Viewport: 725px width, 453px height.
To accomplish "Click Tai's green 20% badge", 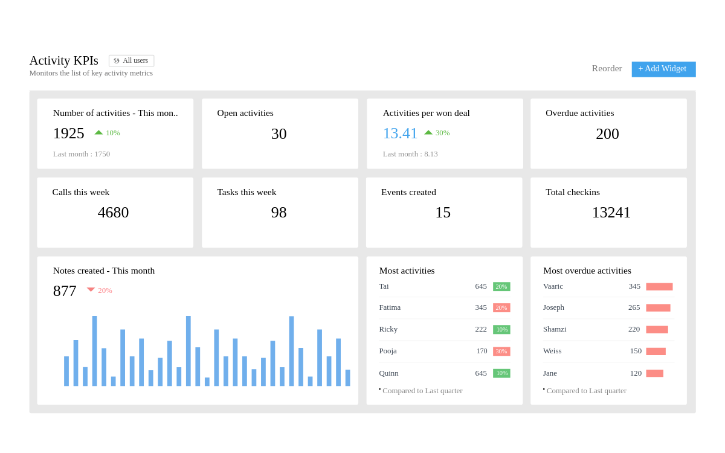I will point(501,287).
